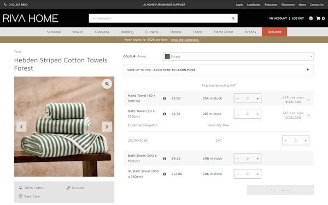Open the New In menu
The image size is (328, 205).
(78, 32)
